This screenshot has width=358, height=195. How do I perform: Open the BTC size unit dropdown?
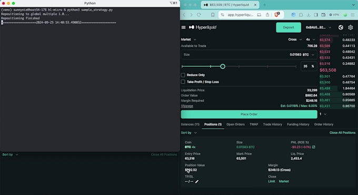pos(309,55)
